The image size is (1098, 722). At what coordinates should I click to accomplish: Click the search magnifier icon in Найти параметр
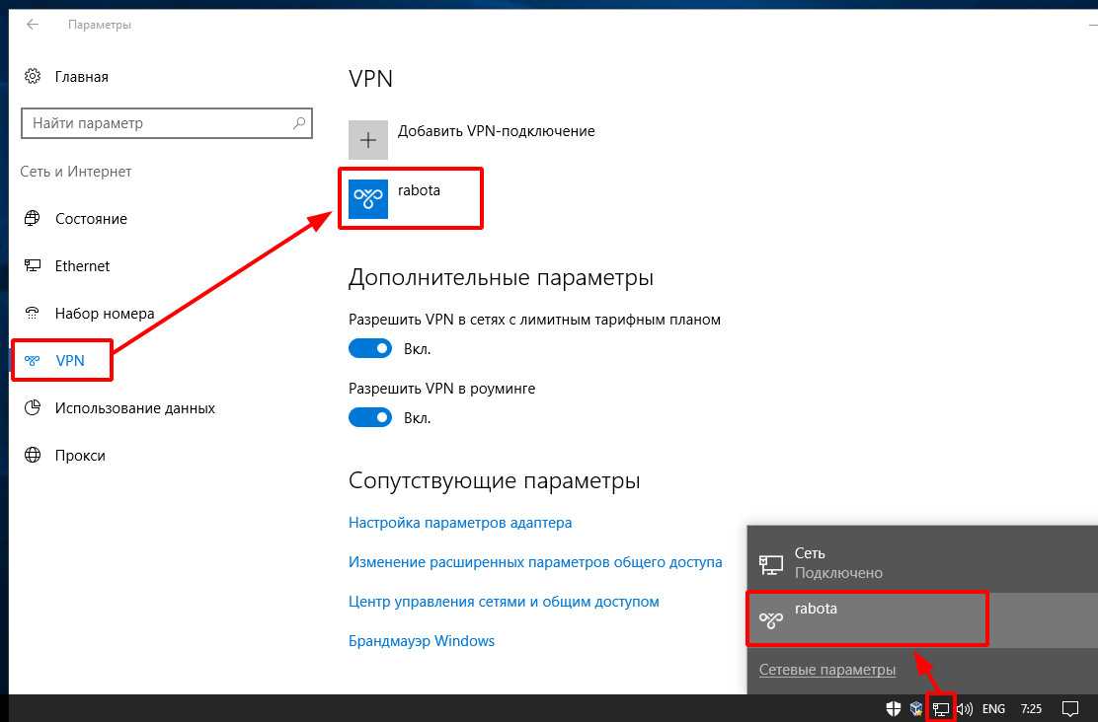tap(299, 123)
